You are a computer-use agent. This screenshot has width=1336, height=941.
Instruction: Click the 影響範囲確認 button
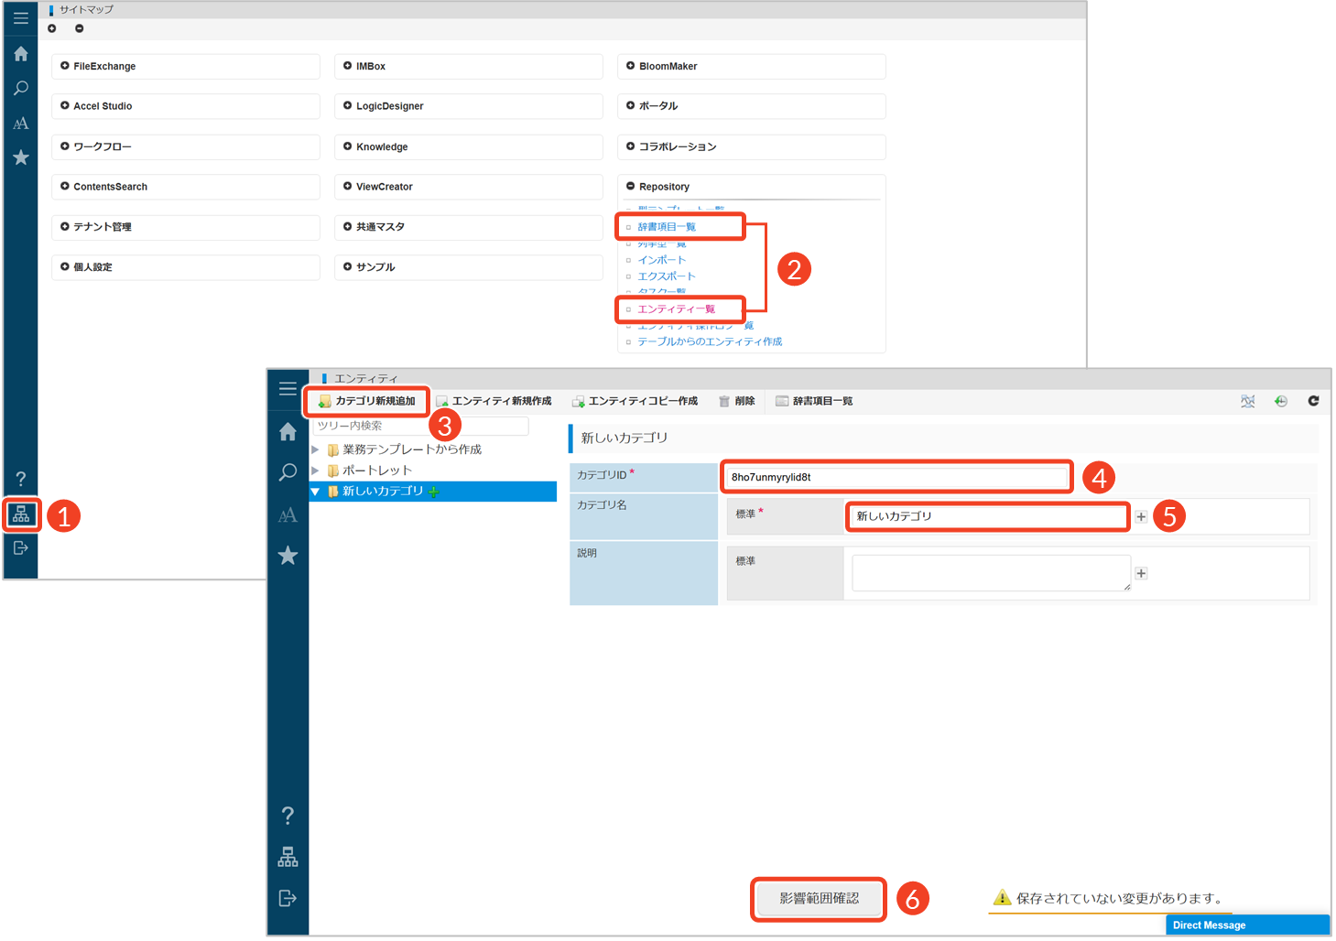point(819,899)
